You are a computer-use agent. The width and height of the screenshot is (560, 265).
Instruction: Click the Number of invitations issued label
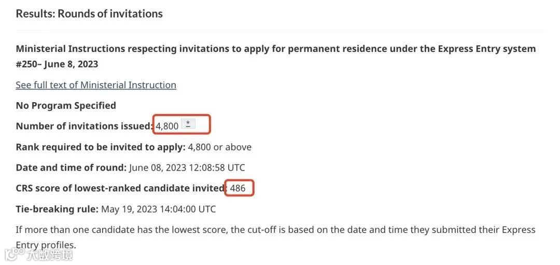85,126
